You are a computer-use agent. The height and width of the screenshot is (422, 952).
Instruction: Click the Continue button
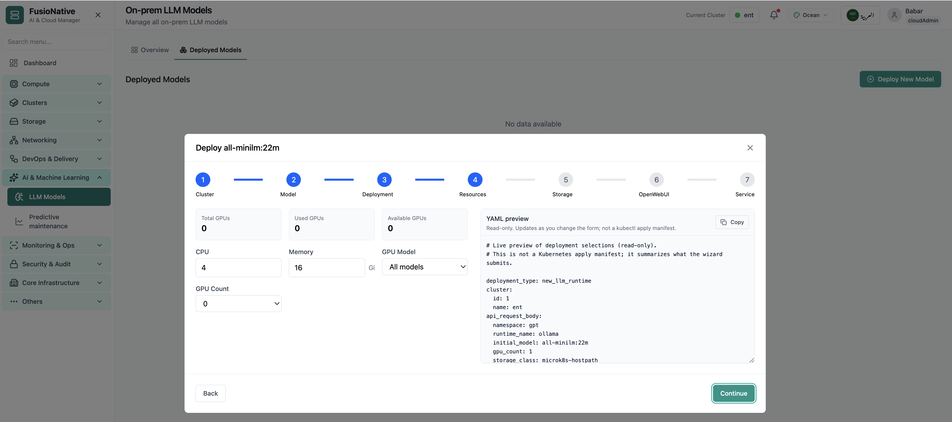tap(733, 393)
